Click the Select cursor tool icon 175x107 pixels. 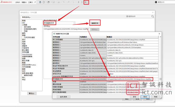pos(74,2)
